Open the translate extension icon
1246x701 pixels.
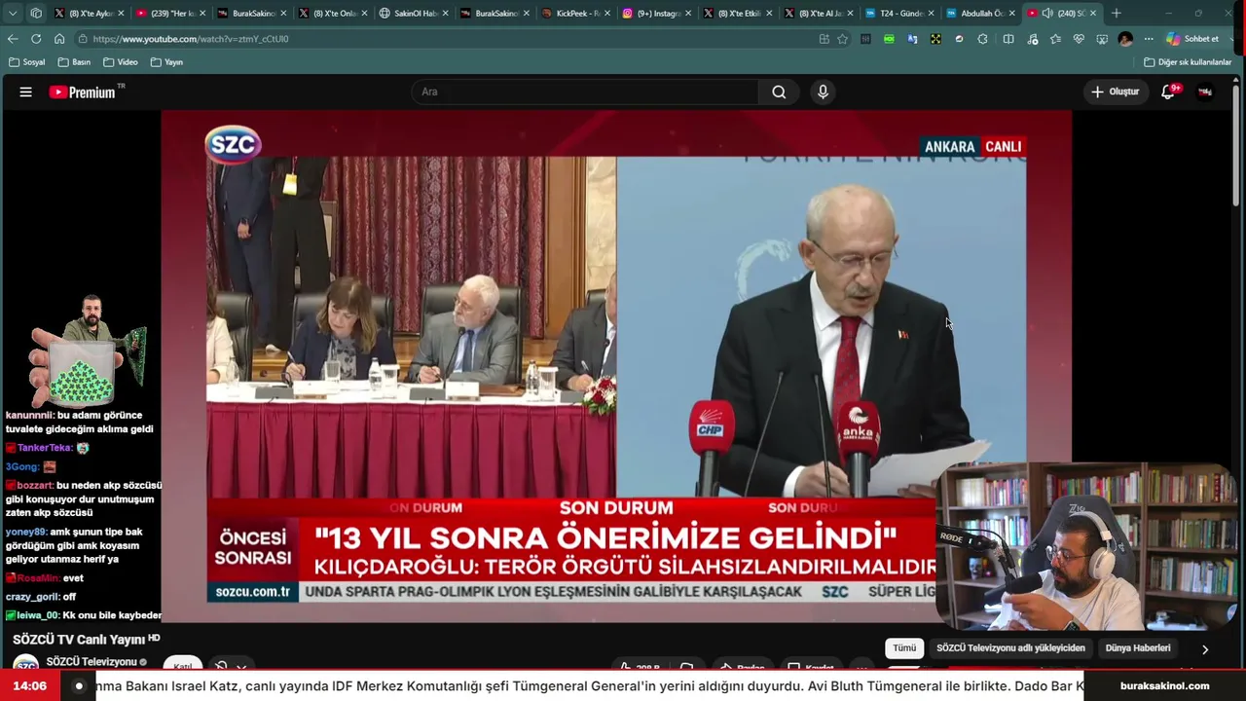pyautogui.click(x=912, y=39)
